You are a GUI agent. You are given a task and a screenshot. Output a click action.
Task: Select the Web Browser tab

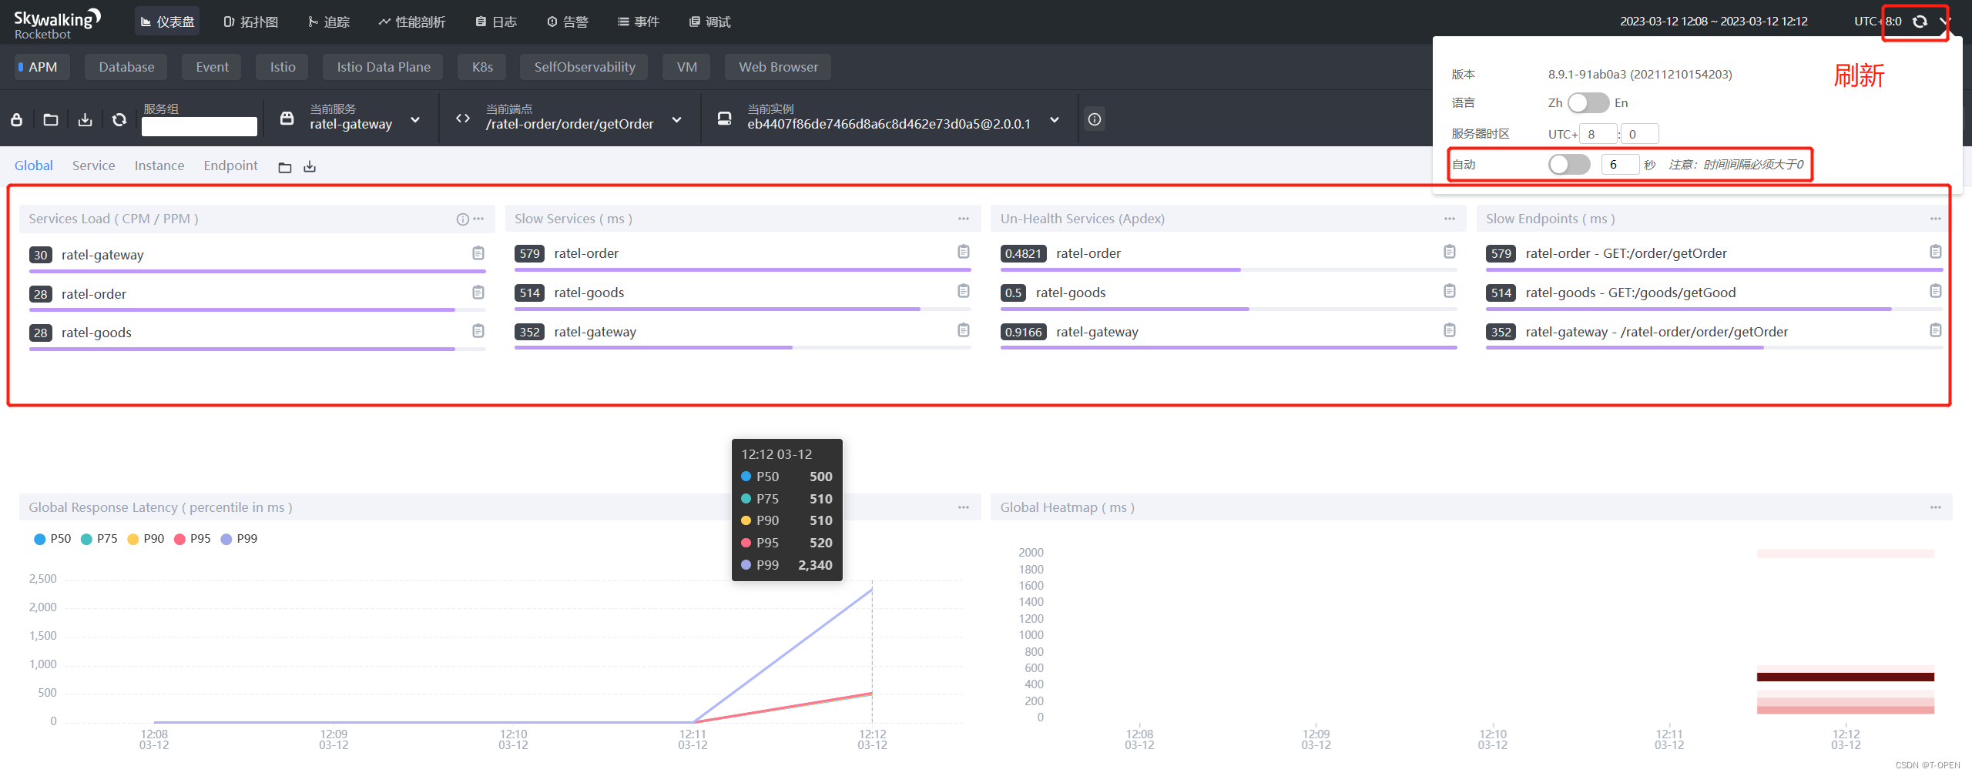[x=778, y=67]
